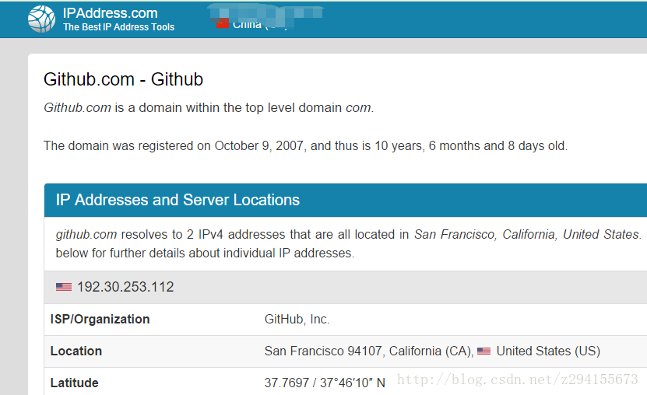Click the 'ISP/Organization' row label
This screenshot has width=647, height=395.
tap(100, 320)
